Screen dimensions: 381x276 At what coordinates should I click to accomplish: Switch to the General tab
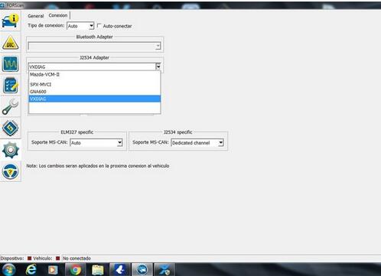pyautogui.click(x=36, y=16)
